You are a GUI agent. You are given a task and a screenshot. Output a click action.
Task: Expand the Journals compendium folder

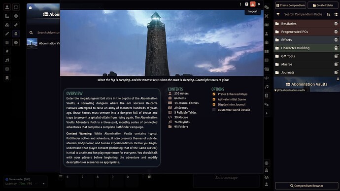(x=306, y=72)
